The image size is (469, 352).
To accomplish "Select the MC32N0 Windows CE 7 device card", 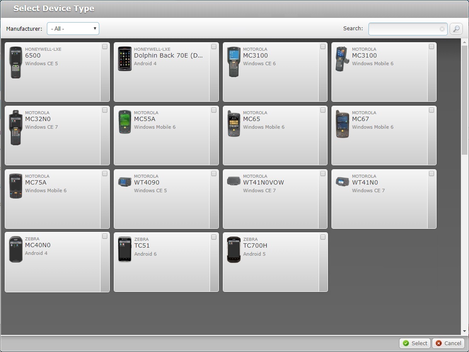I will tap(57, 135).
